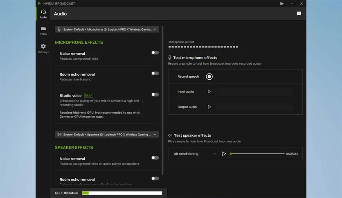Click the speaker icon in speakers selector
This screenshot has height=198, width=342.
(59, 134)
